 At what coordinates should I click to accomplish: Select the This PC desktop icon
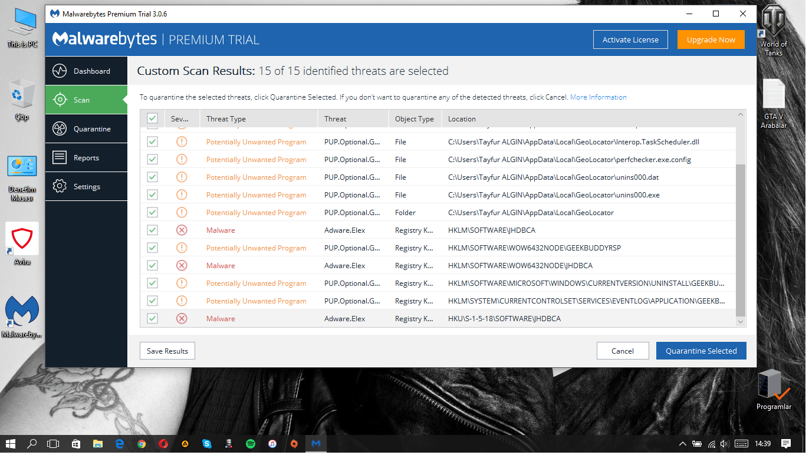(22, 28)
